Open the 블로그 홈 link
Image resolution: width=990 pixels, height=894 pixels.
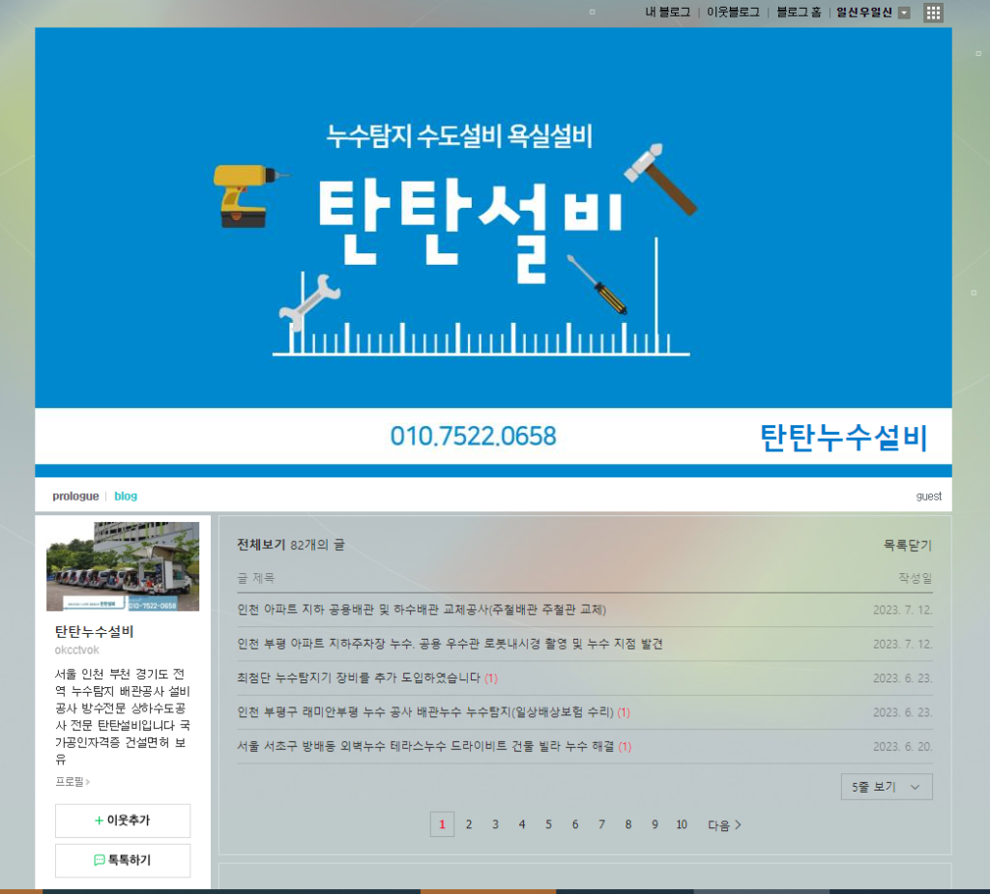[x=799, y=13]
